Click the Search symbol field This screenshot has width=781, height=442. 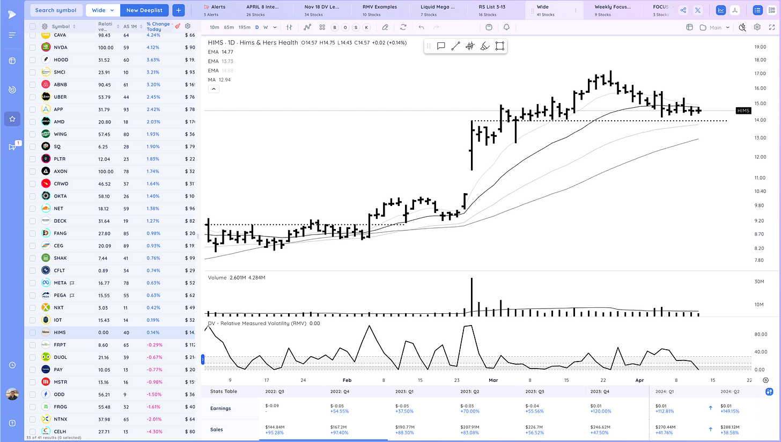56,10
